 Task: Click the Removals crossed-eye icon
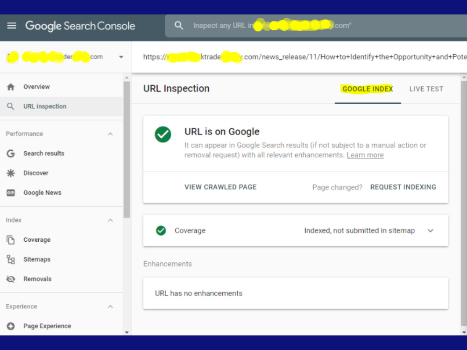(11, 279)
